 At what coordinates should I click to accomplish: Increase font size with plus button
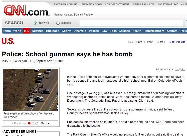click(183, 69)
